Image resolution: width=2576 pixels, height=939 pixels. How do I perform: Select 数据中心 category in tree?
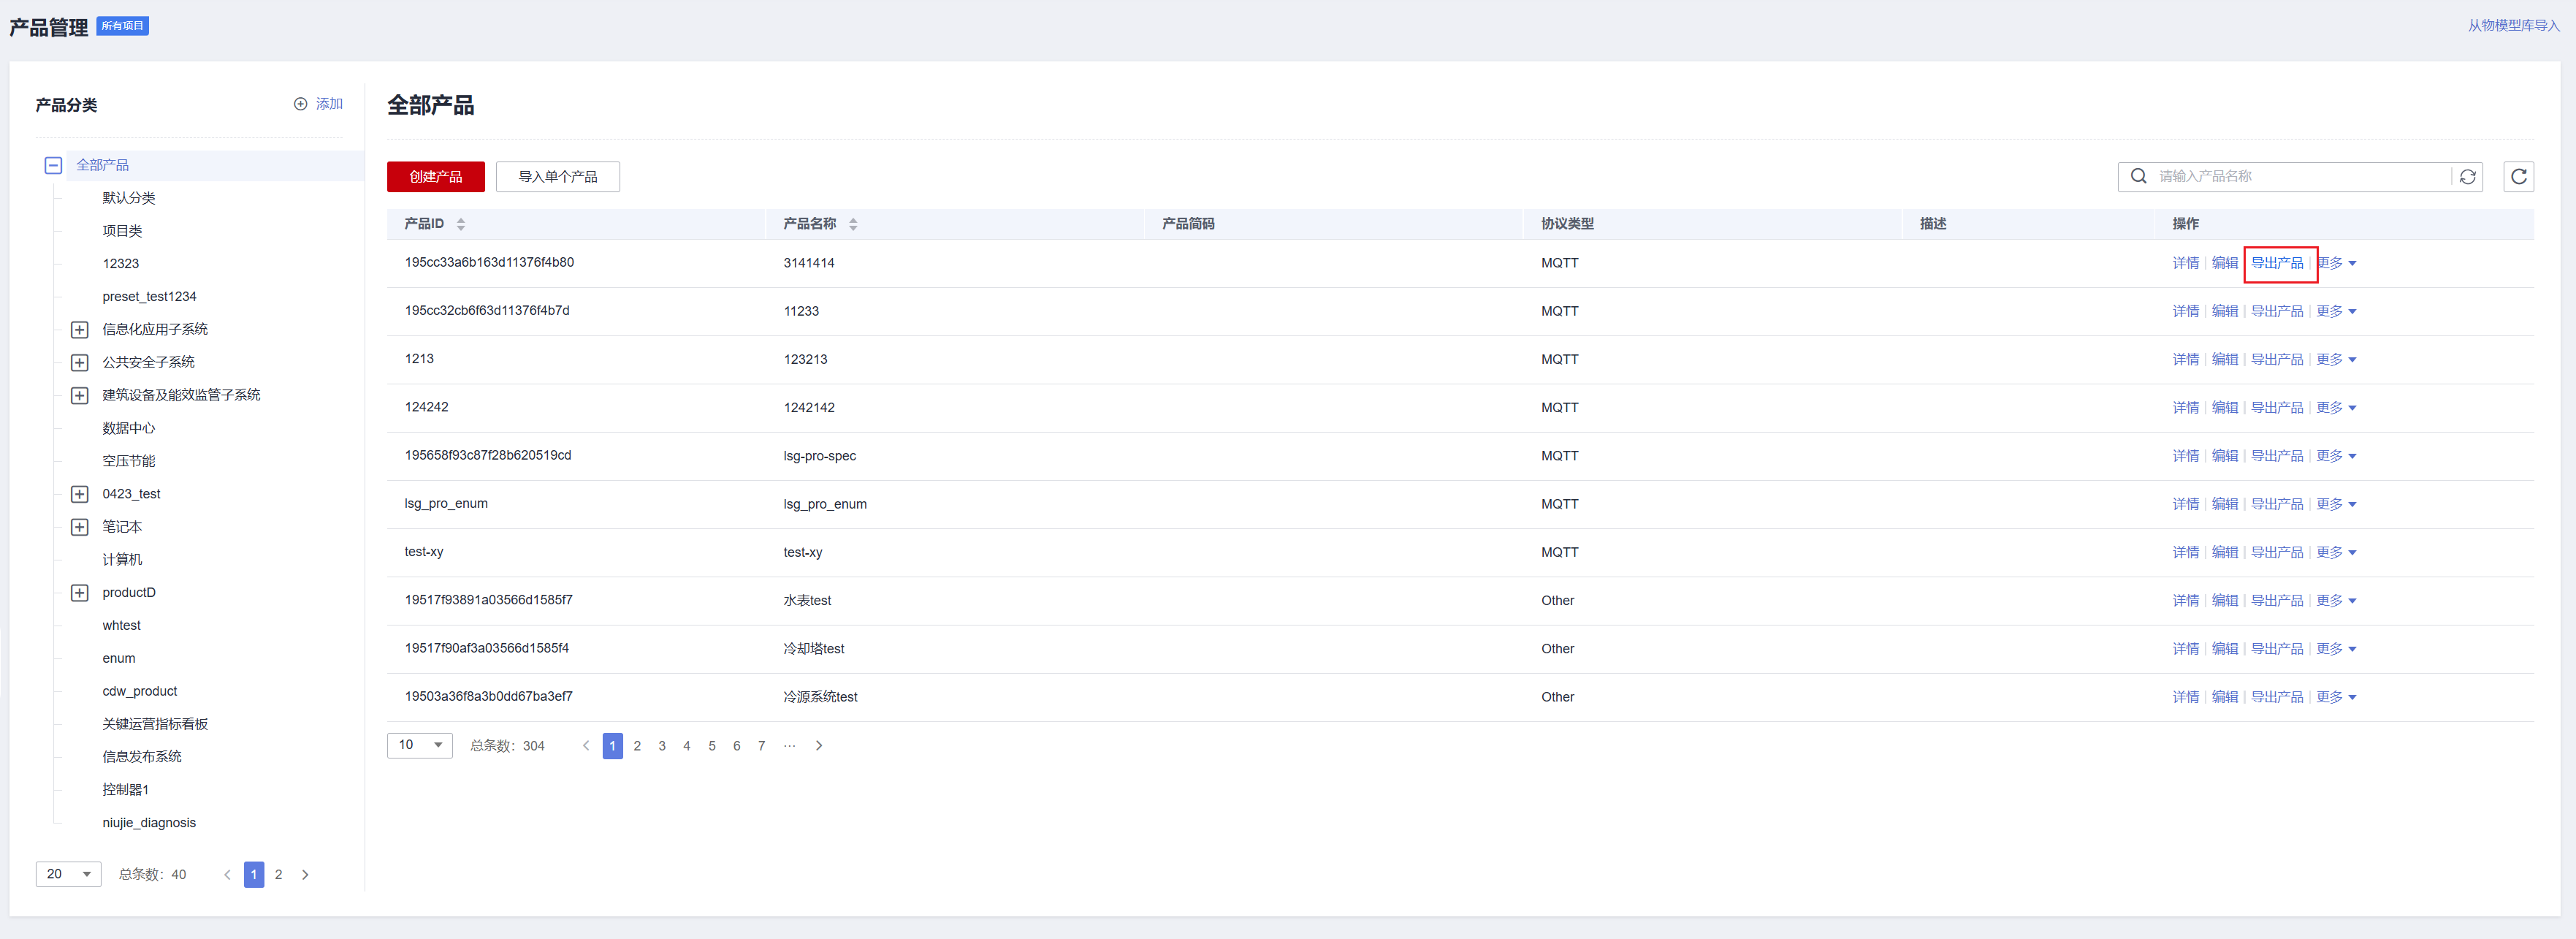(x=128, y=428)
